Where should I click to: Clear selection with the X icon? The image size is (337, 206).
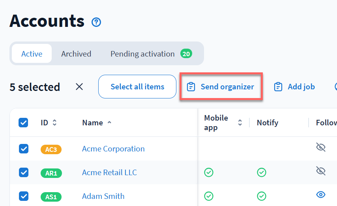[79, 87]
